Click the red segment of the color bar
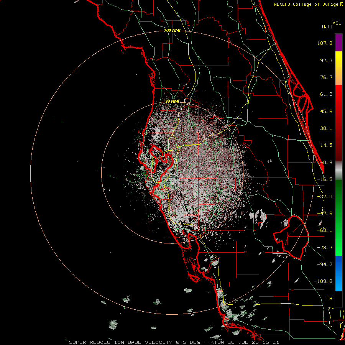The height and width of the screenshot is (345, 345). [x=338, y=123]
